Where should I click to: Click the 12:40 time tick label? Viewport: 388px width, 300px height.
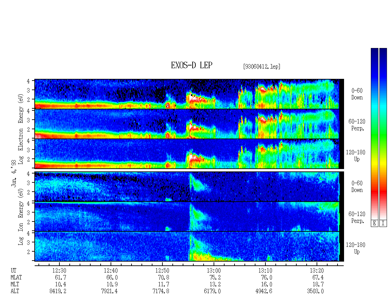[x=111, y=271]
